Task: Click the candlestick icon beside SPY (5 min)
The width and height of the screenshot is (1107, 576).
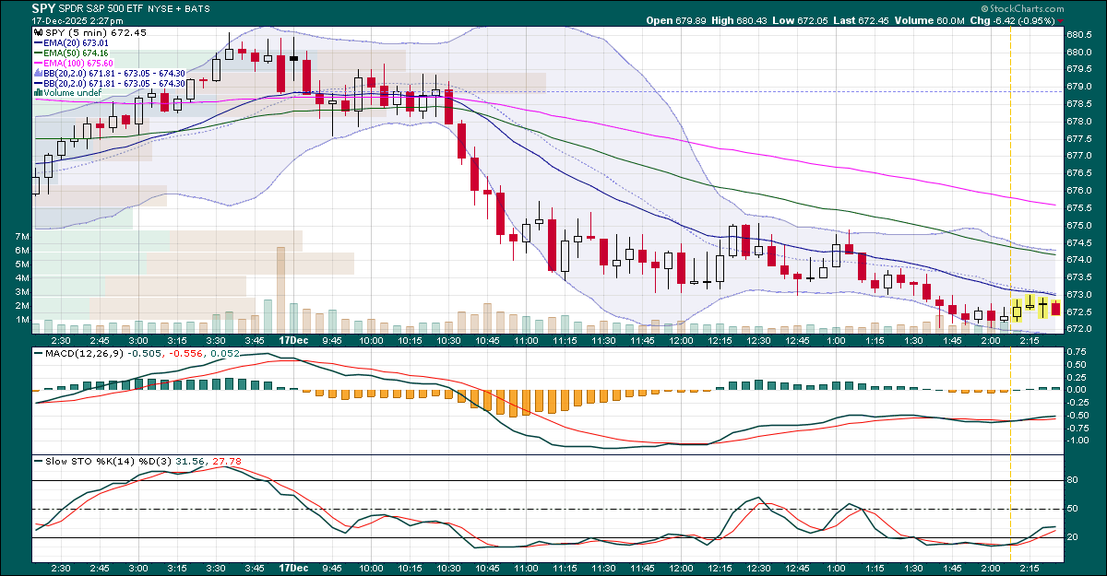Action: pos(39,31)
